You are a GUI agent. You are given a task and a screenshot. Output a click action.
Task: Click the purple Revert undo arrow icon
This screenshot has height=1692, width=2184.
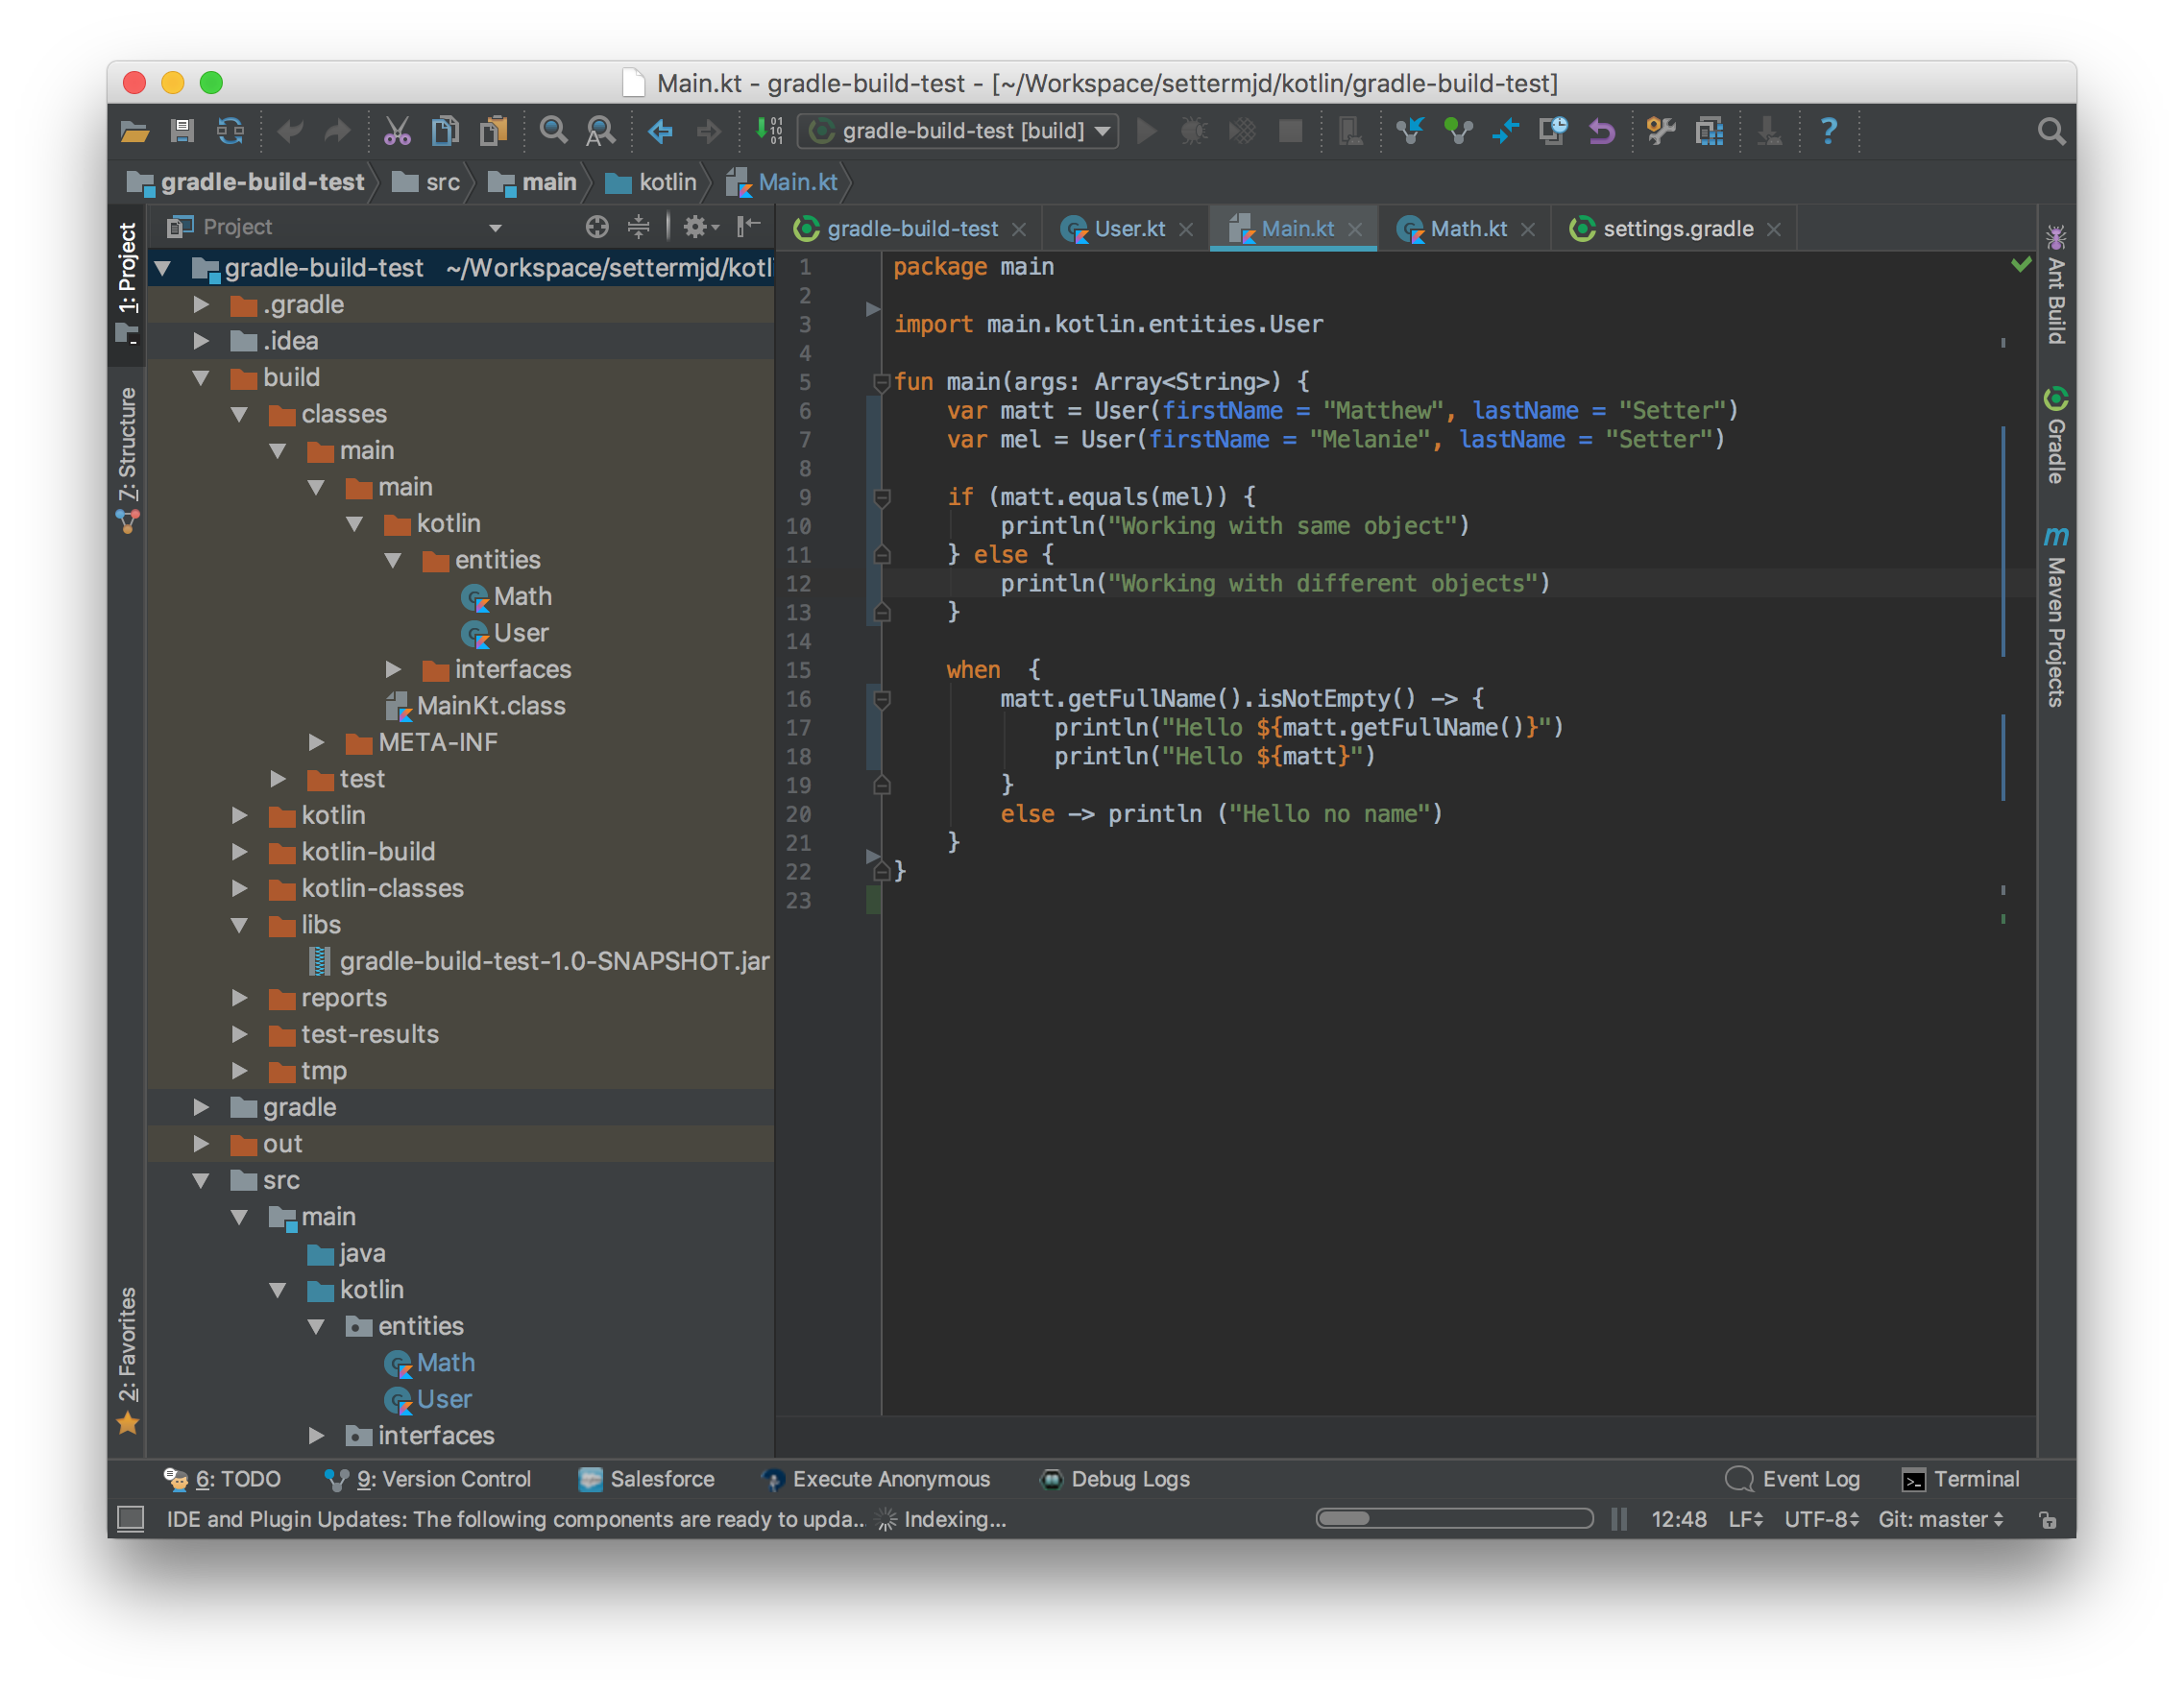click(1602, 131)
